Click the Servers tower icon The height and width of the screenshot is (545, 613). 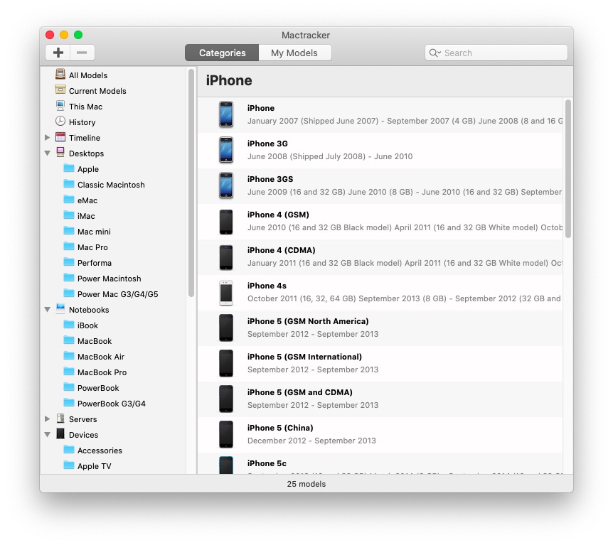(x=60, y=419)
